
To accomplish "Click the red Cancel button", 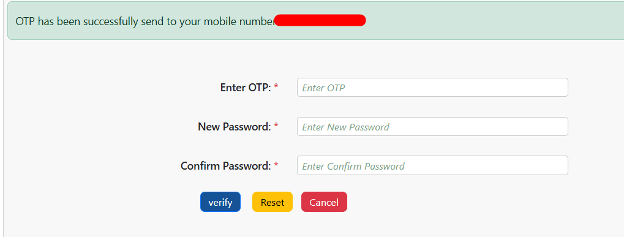I will 324,202.
